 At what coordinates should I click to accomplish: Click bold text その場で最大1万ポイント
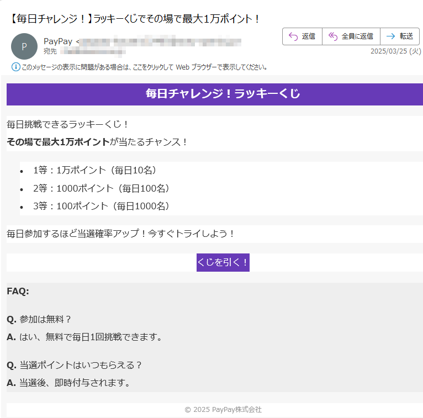click(58, 142)
